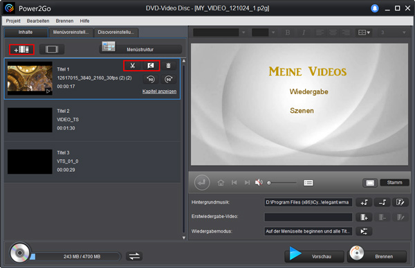Click the disc type icon at bottom left
The image size is (415, 268).
coord(19,253)
